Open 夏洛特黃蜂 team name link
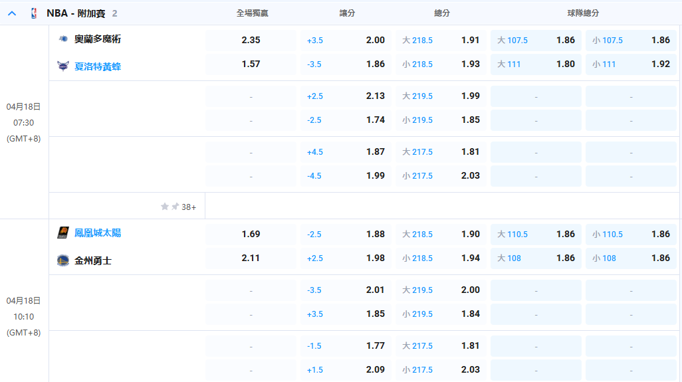The height and width of the screenshot is (382, 682). click(98, 66)
